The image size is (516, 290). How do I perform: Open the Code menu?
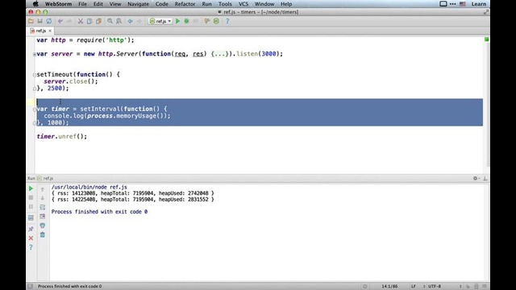pyautogui.click(x=161, y=4)
